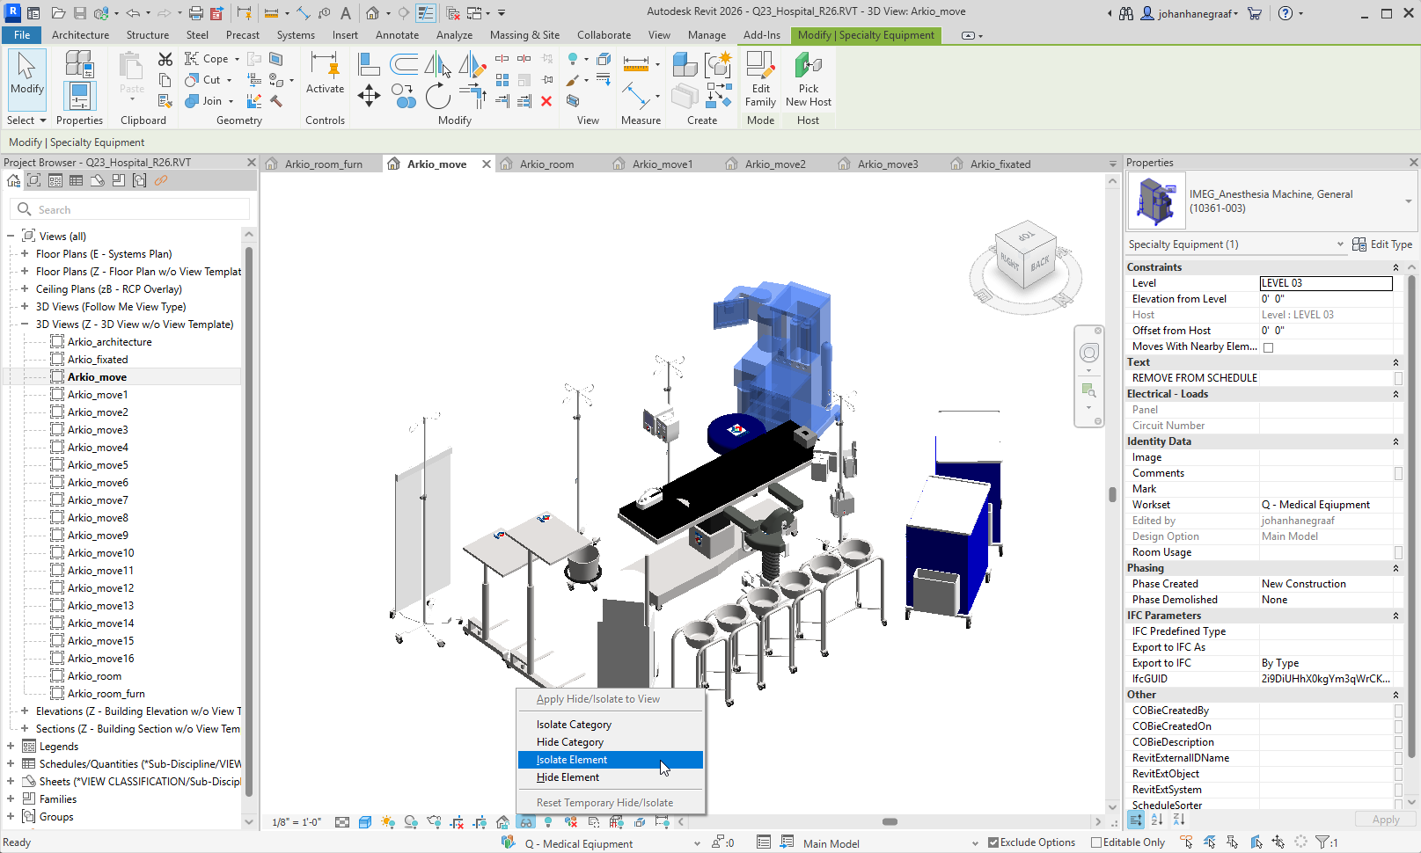The height and width of the screenshot is (853, 1421).
Task: Select the Move tool
Action: click(370, 96)
